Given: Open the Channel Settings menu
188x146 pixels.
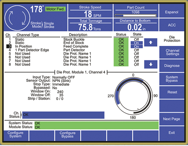Looking at the screenshot, I should coord(172,52).
